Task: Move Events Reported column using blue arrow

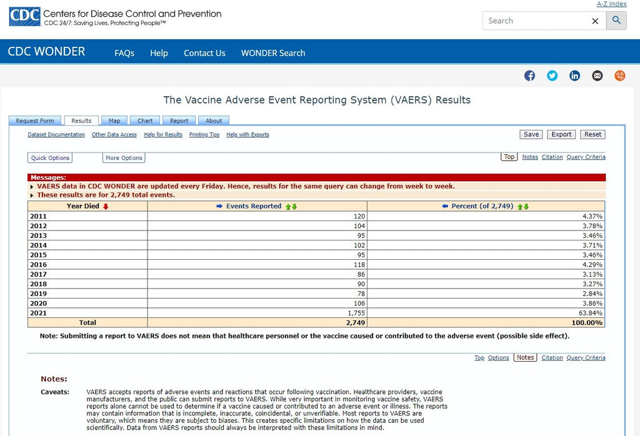Action: tap(219, 206)
